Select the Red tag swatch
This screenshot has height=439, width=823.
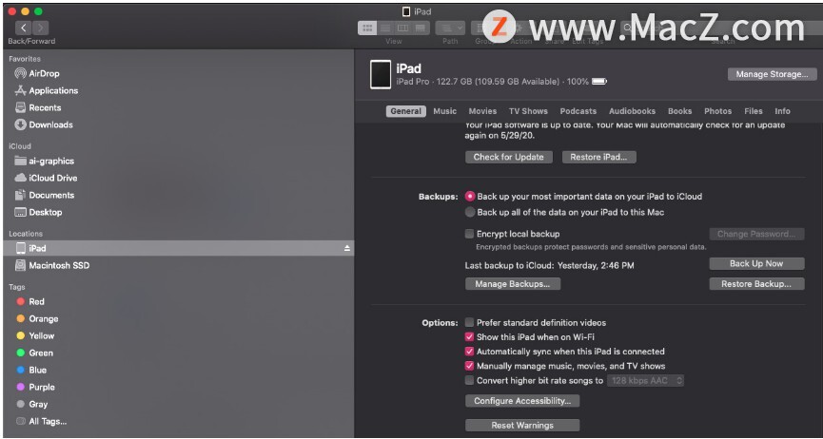tap(21, 301)
